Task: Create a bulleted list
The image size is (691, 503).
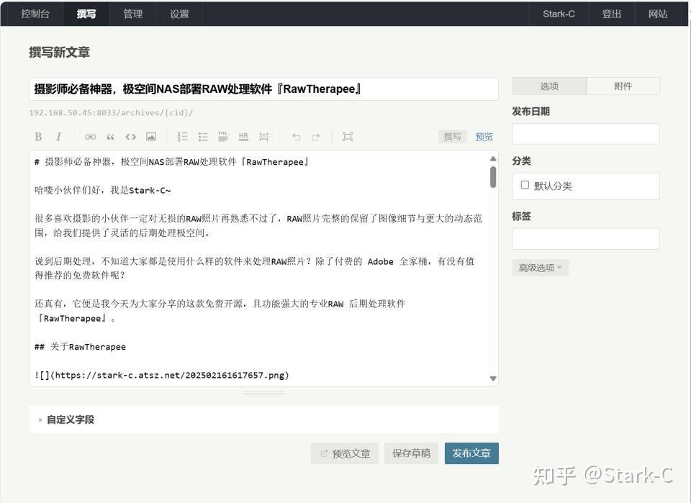Action: pos(203,137)
